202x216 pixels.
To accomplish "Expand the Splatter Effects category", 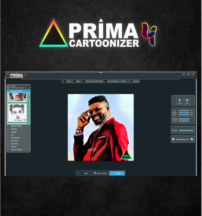I will (x=19, y=126).
